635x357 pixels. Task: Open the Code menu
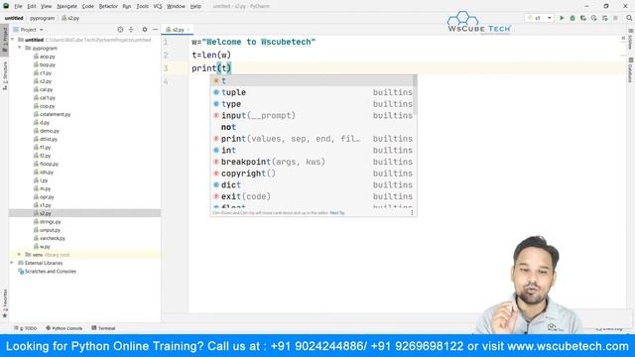click(x=88, y=7)
